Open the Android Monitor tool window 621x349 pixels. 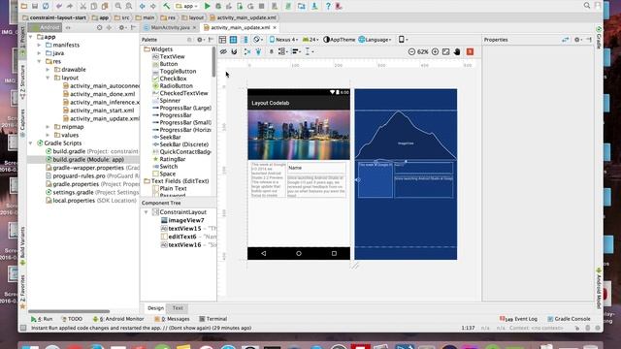tap(118, 319)
